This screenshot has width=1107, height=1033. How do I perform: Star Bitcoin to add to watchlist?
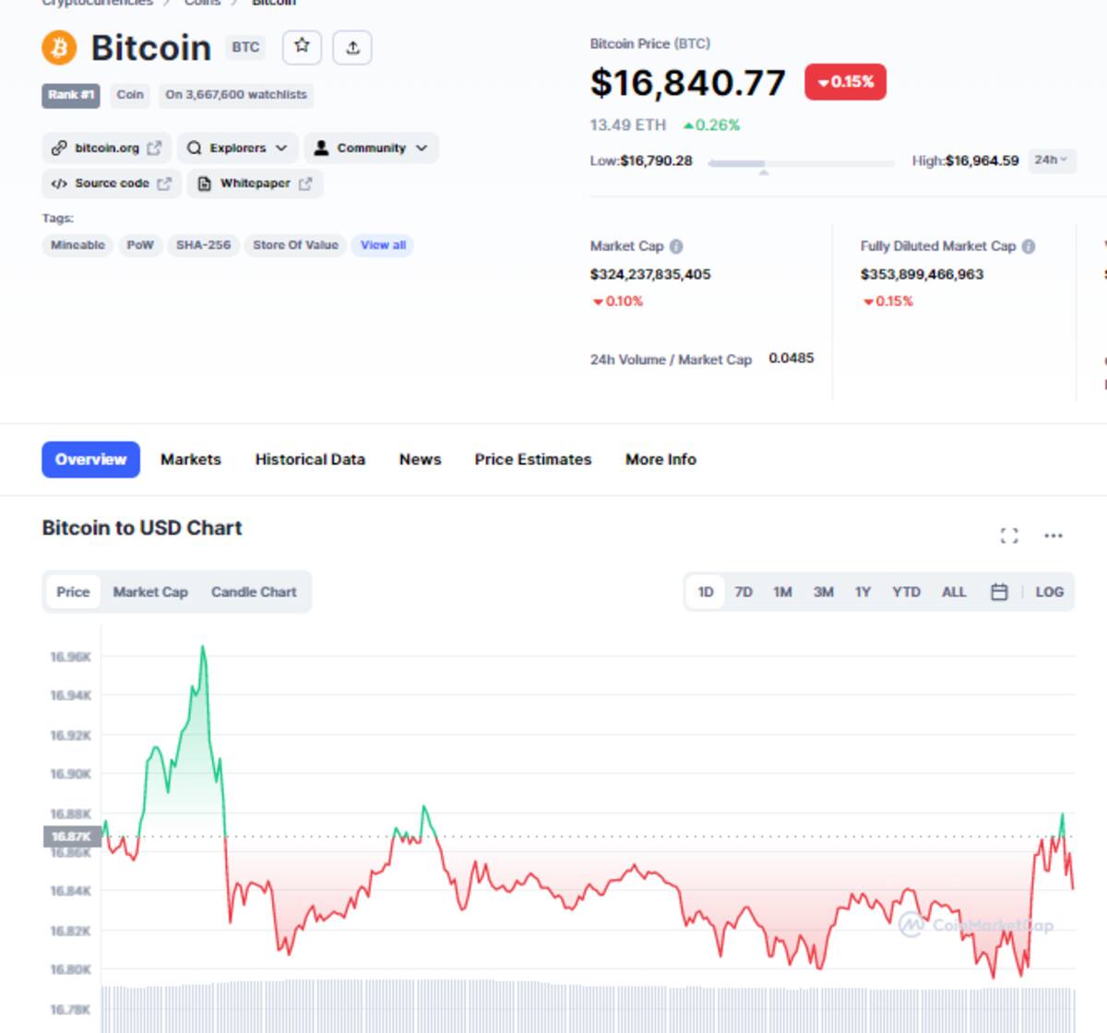tap(302, 47)
